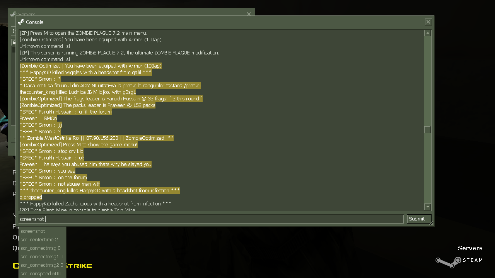The image size is (495, 278).
Task: Click the line 'Farukh Hussain : u fill the forum'
Action: (x=66, y=112)
